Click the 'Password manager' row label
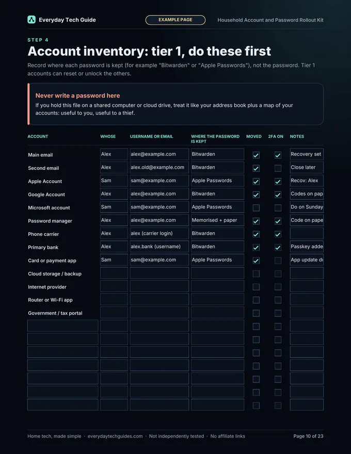 50,221
